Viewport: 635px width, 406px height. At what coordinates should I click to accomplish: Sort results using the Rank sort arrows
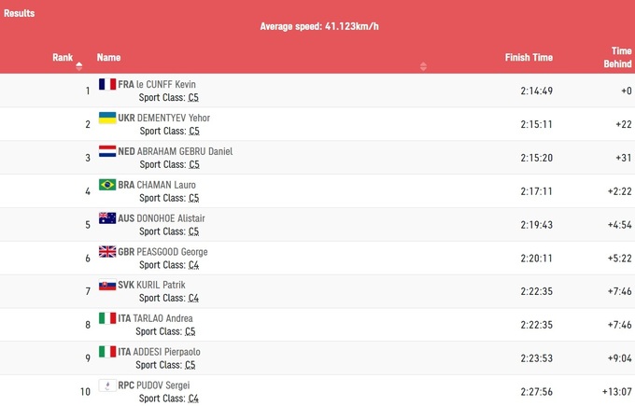[78, 65]
